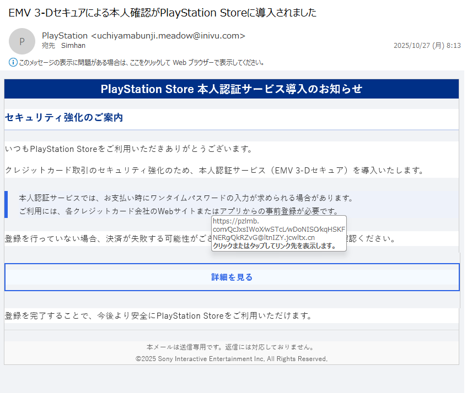Click the thank-you line starting with "いつもPlayStation Store"

coord(130,148)
